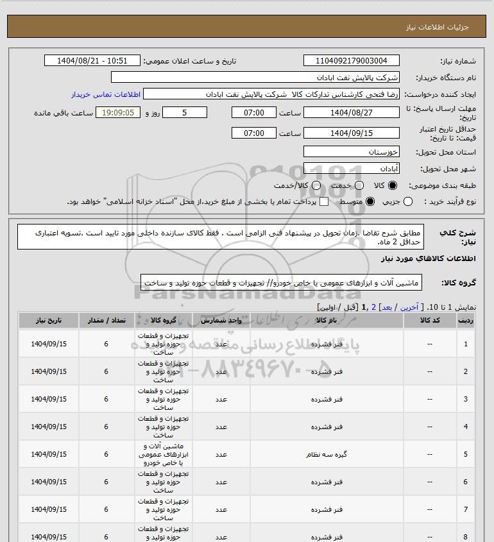Go to the آخرین page link
Image resolution: width=494 pixels, height=542 pixels.
tap(409, 307)
